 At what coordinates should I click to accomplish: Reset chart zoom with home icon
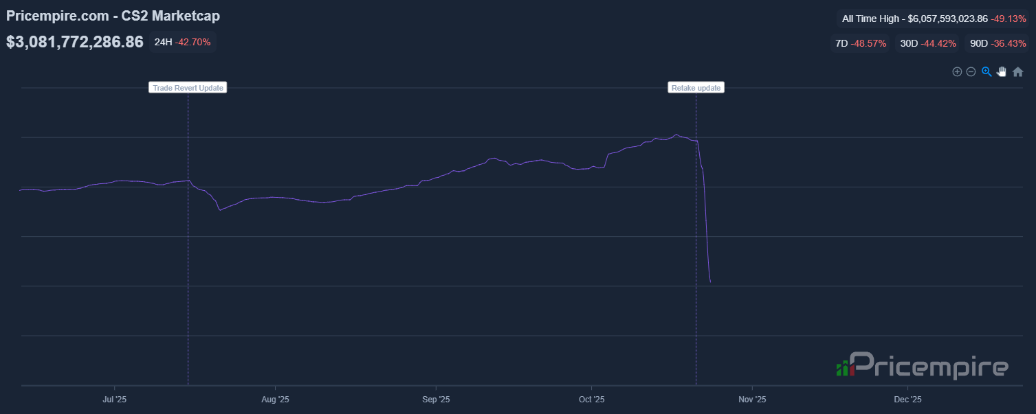[x=1018, y=72]
